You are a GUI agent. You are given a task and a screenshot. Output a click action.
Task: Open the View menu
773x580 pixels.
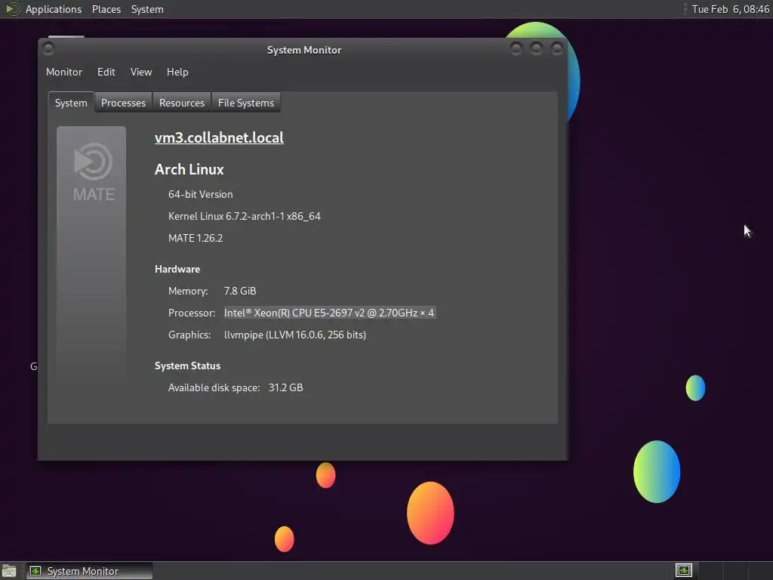tap(141, 72)
